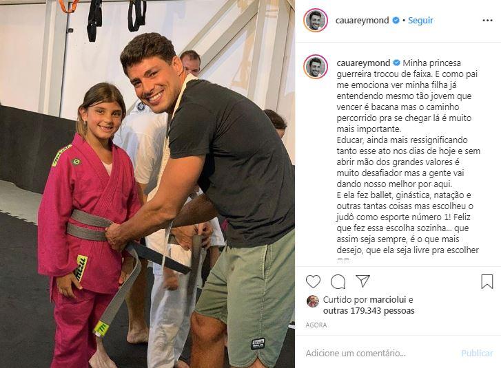The image size is (501, 368).
Task: Click the AGORA timestamp
Action: point(316,325)
